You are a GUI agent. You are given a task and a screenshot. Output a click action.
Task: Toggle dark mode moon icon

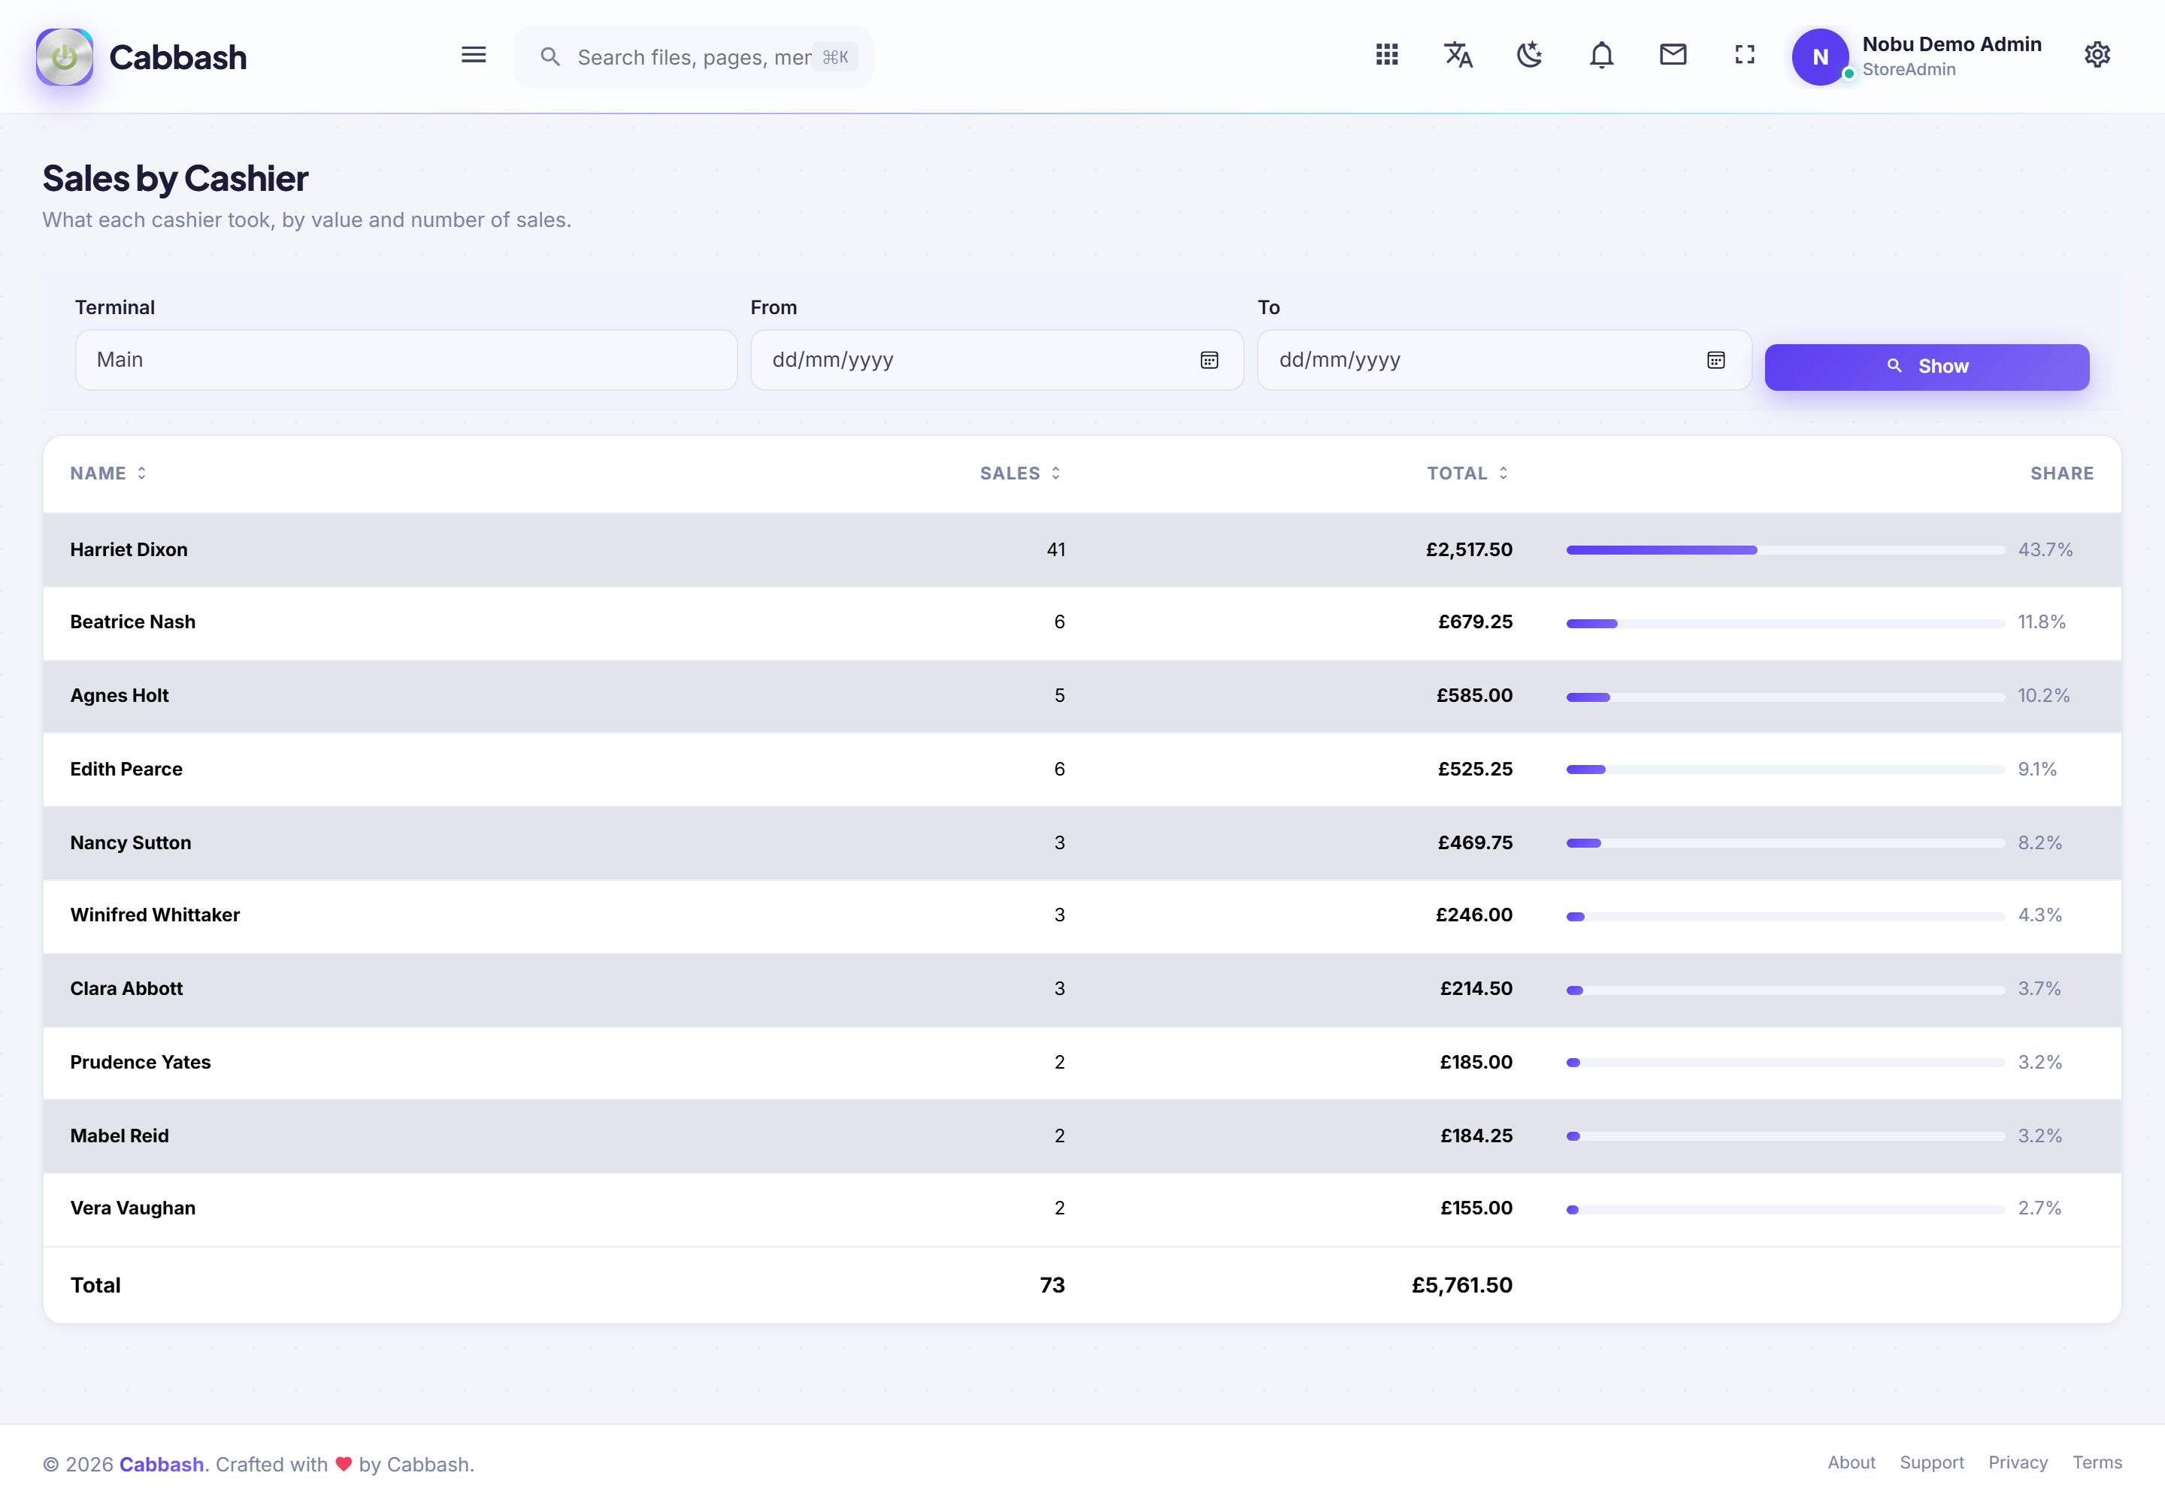click(x=1530, y=55)
